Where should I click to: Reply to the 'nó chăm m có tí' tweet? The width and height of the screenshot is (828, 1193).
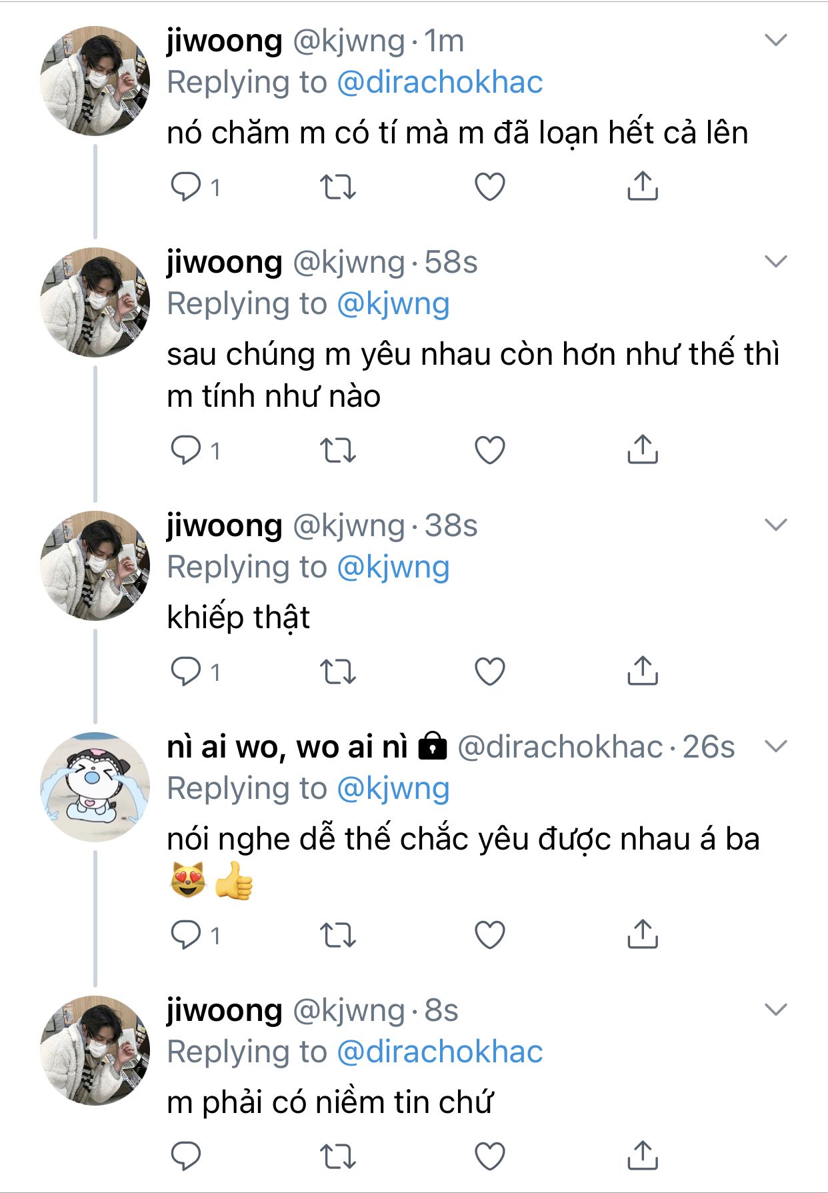coord(186,187)
